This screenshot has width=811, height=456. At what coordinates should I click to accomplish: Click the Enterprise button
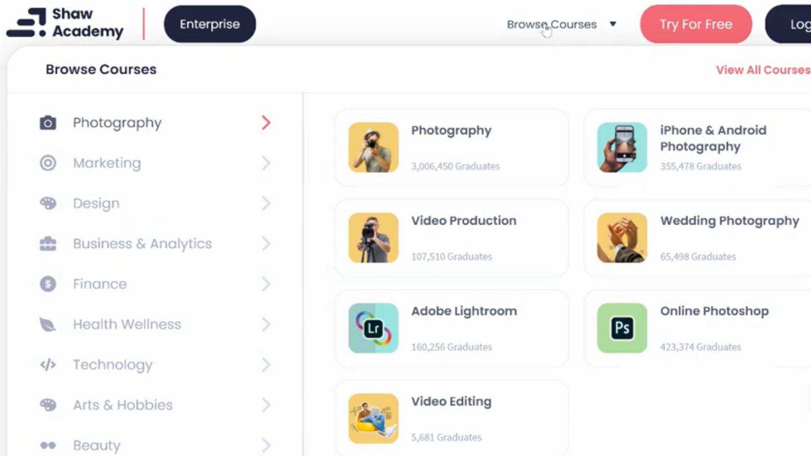tap(210, 24)
